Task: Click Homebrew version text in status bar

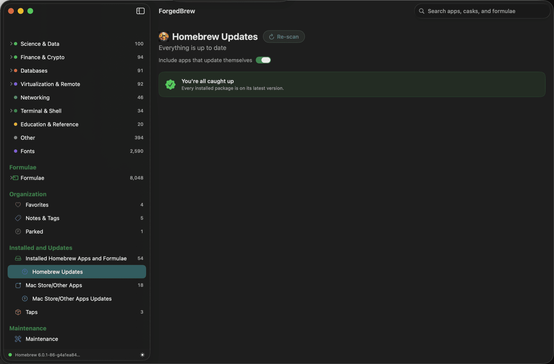Action: pyautogui.click(x=47, y=355)
